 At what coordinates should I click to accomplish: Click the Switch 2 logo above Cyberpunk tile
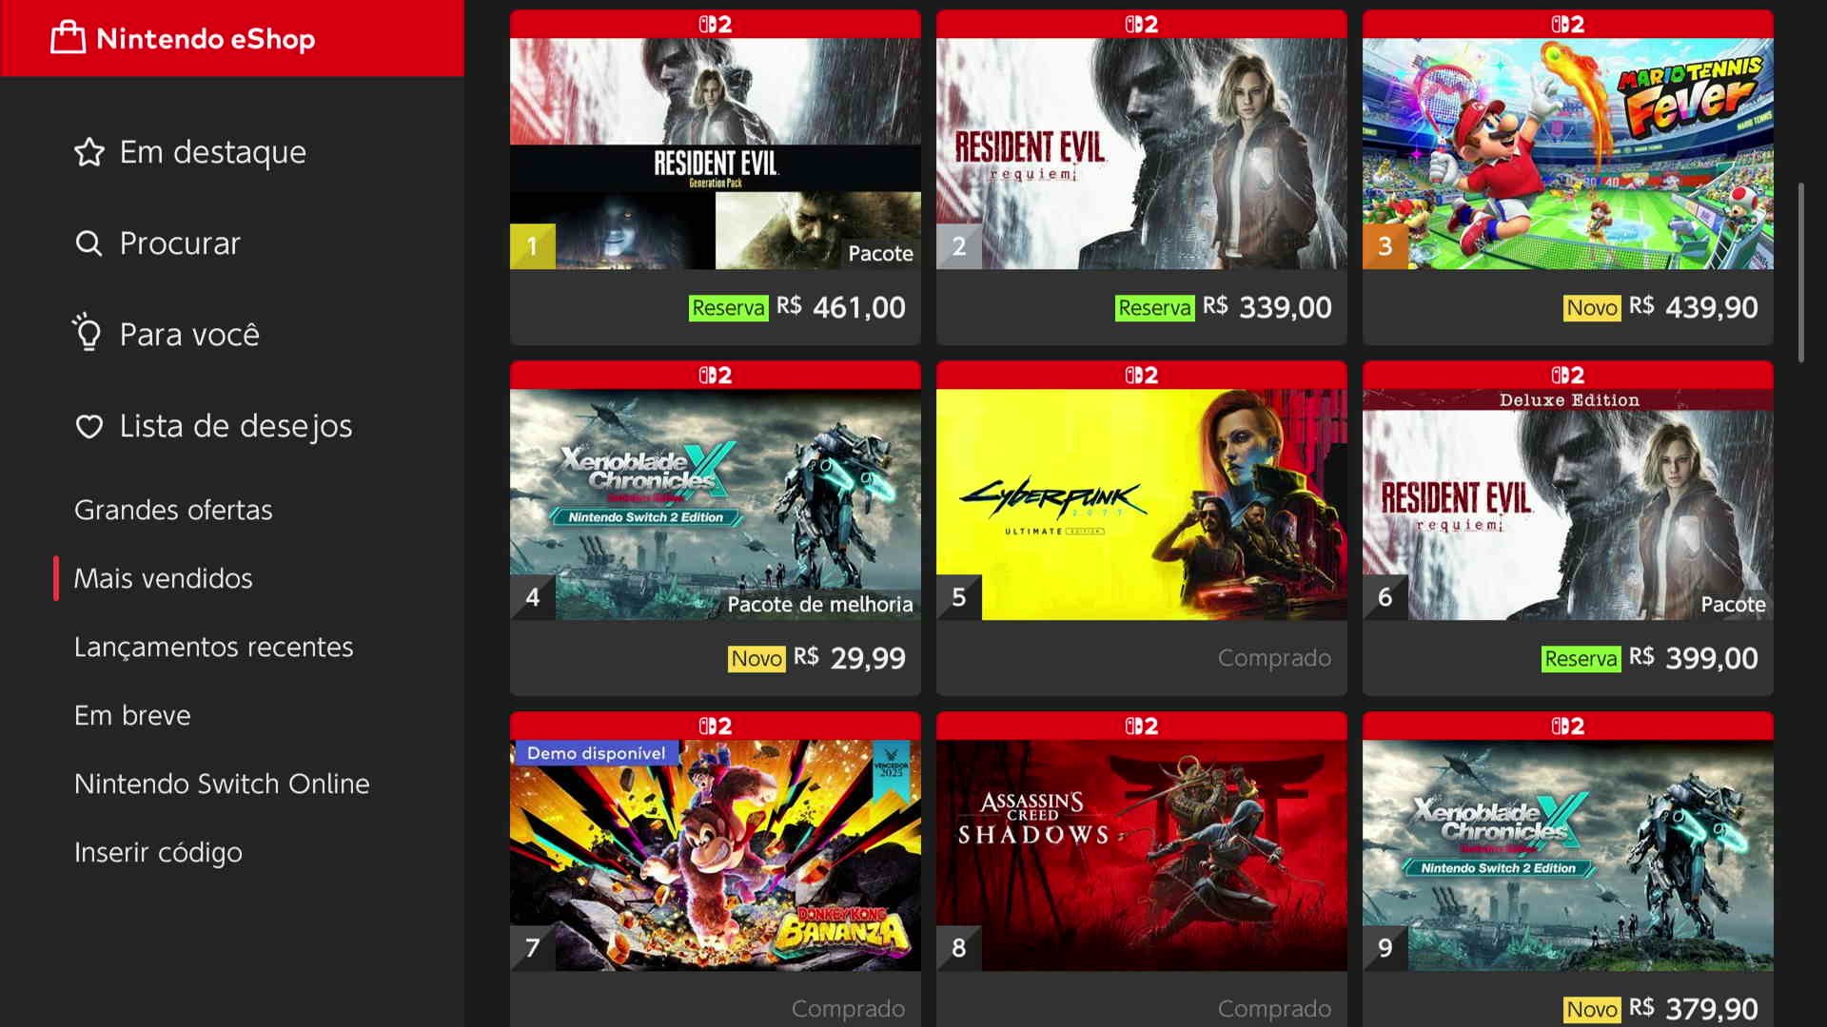coord(1141,376)
